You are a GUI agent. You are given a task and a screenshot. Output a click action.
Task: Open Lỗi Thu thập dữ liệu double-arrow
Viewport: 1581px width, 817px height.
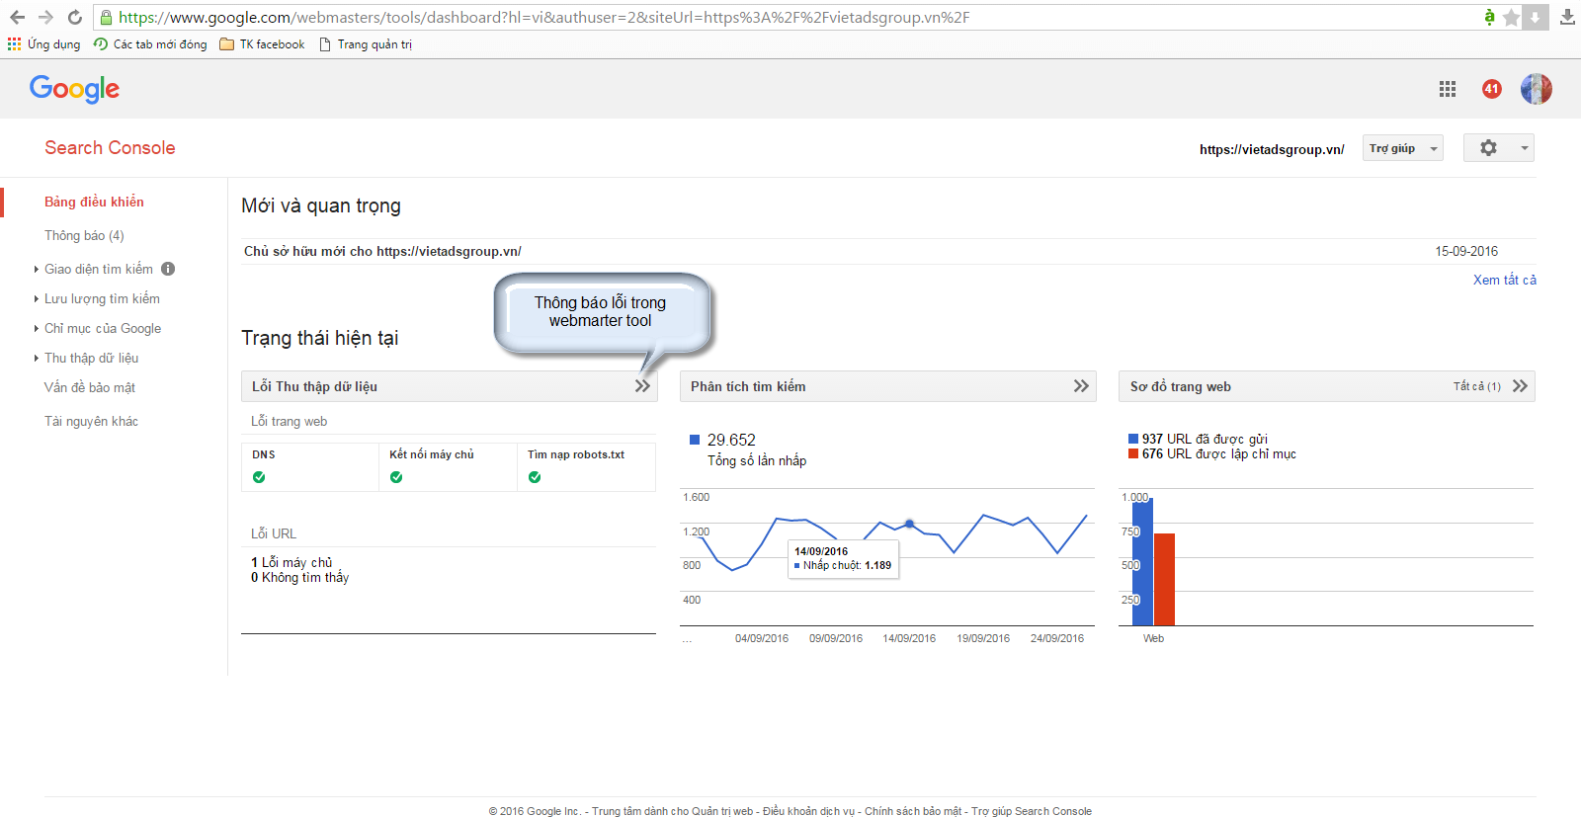pyautogui.click(x=642, y=386)
